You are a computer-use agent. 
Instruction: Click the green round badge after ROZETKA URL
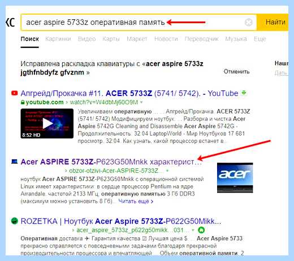click(201, 230)
